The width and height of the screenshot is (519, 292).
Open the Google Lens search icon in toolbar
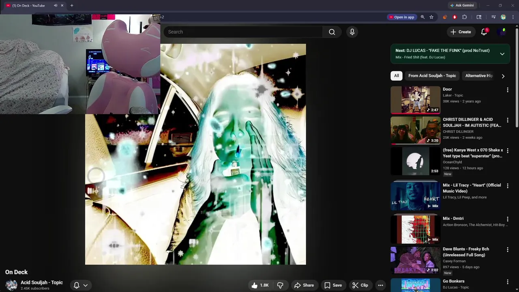coord(479,17)
